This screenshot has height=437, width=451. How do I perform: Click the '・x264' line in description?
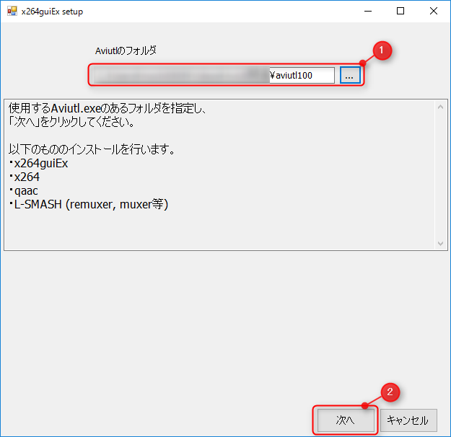pyautogui.click(x=24, y=177)
